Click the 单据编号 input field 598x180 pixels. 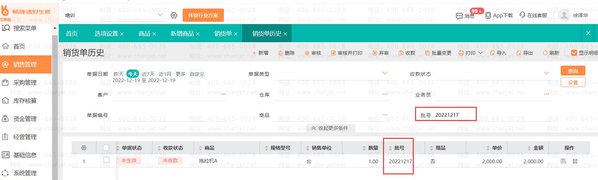coord(170,115)
